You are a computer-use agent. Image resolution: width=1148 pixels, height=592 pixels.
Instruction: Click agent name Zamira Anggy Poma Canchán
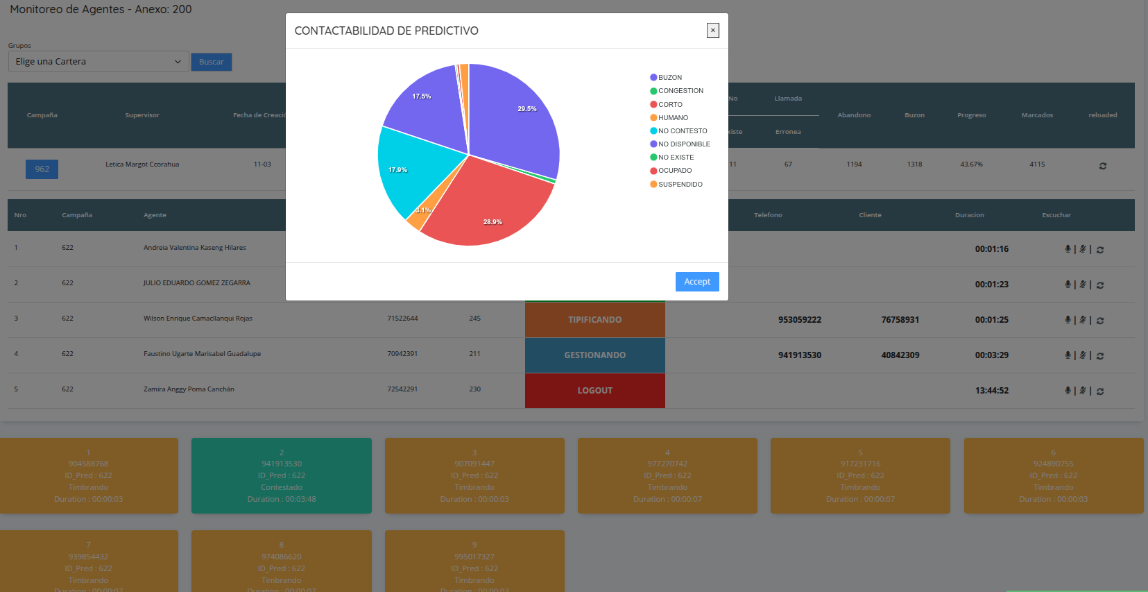189,389
